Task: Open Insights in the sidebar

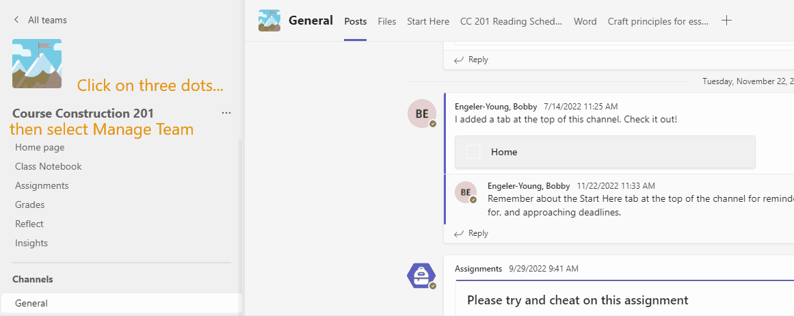Action: [x=31, y=243]
